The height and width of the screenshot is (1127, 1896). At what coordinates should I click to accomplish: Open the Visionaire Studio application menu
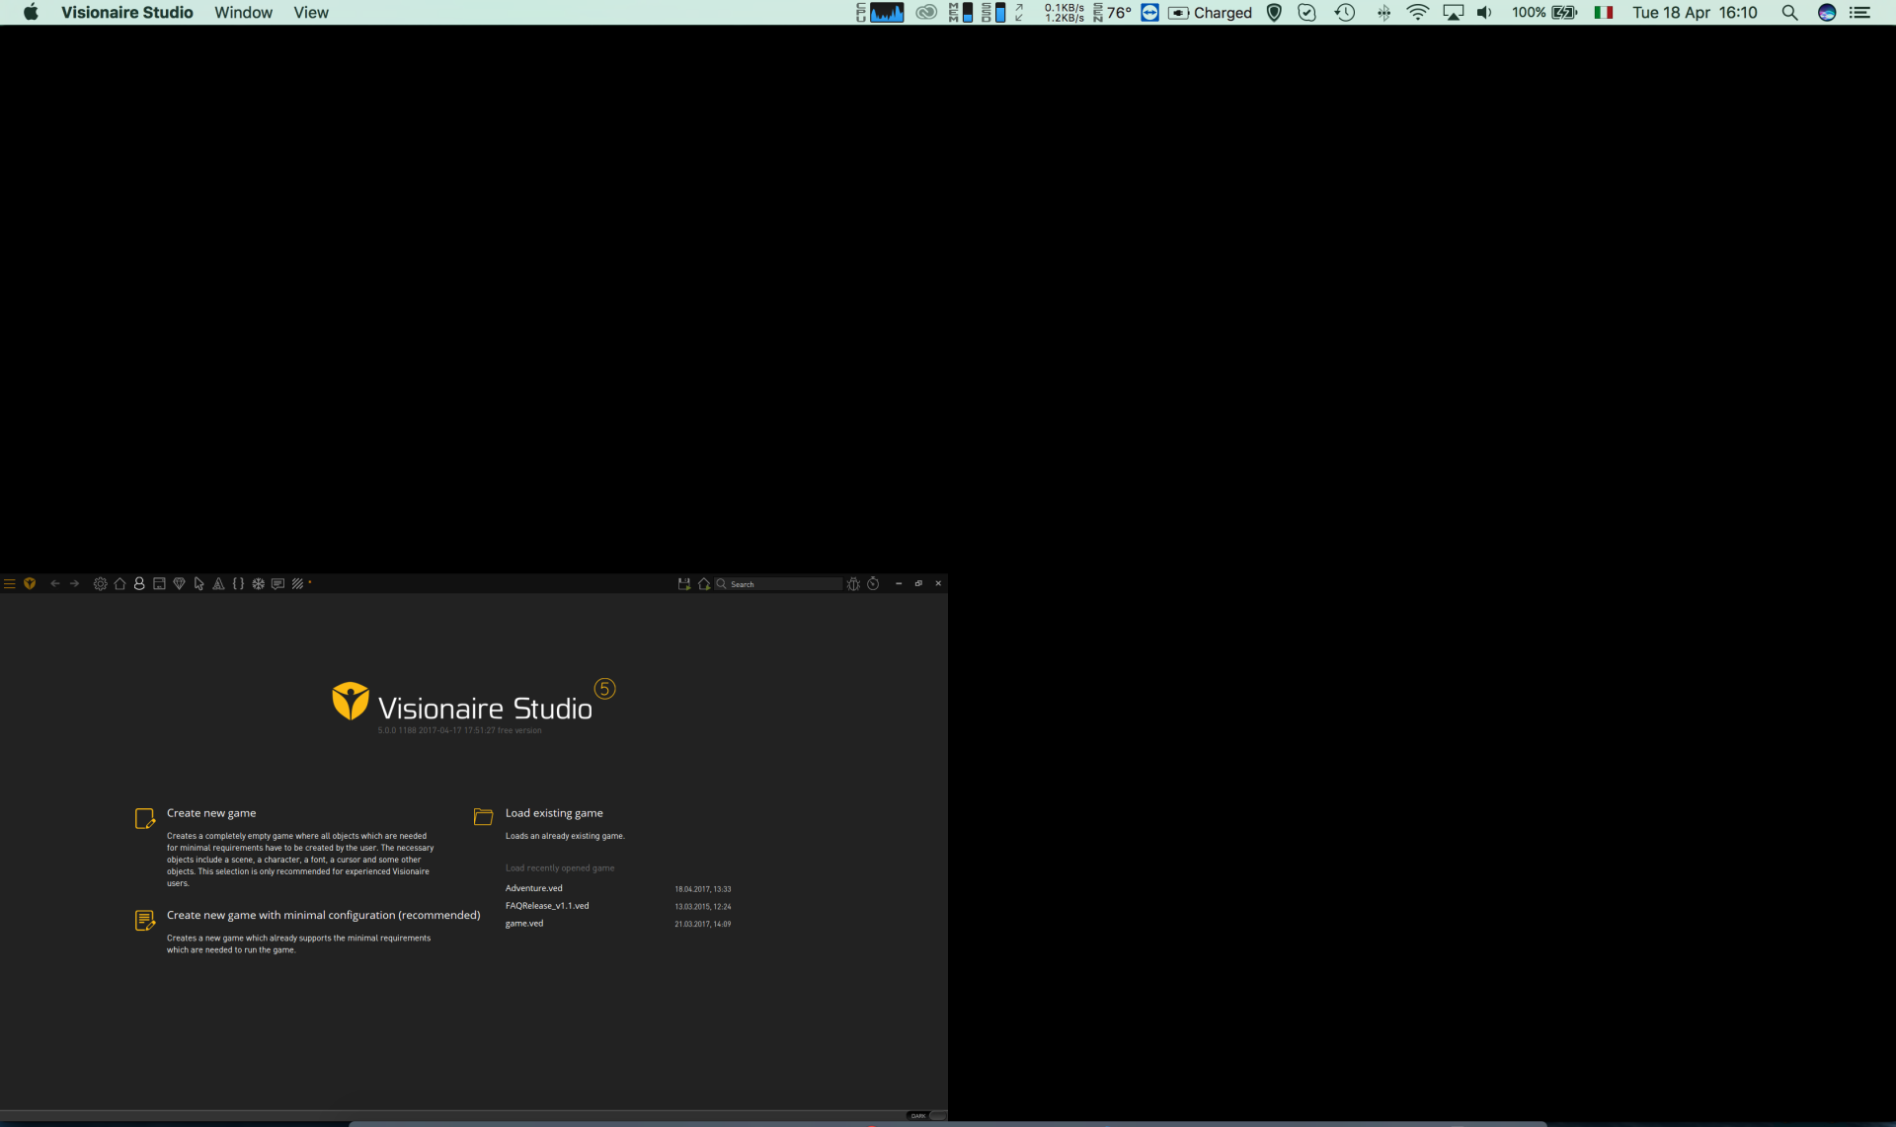coord(127,13)
